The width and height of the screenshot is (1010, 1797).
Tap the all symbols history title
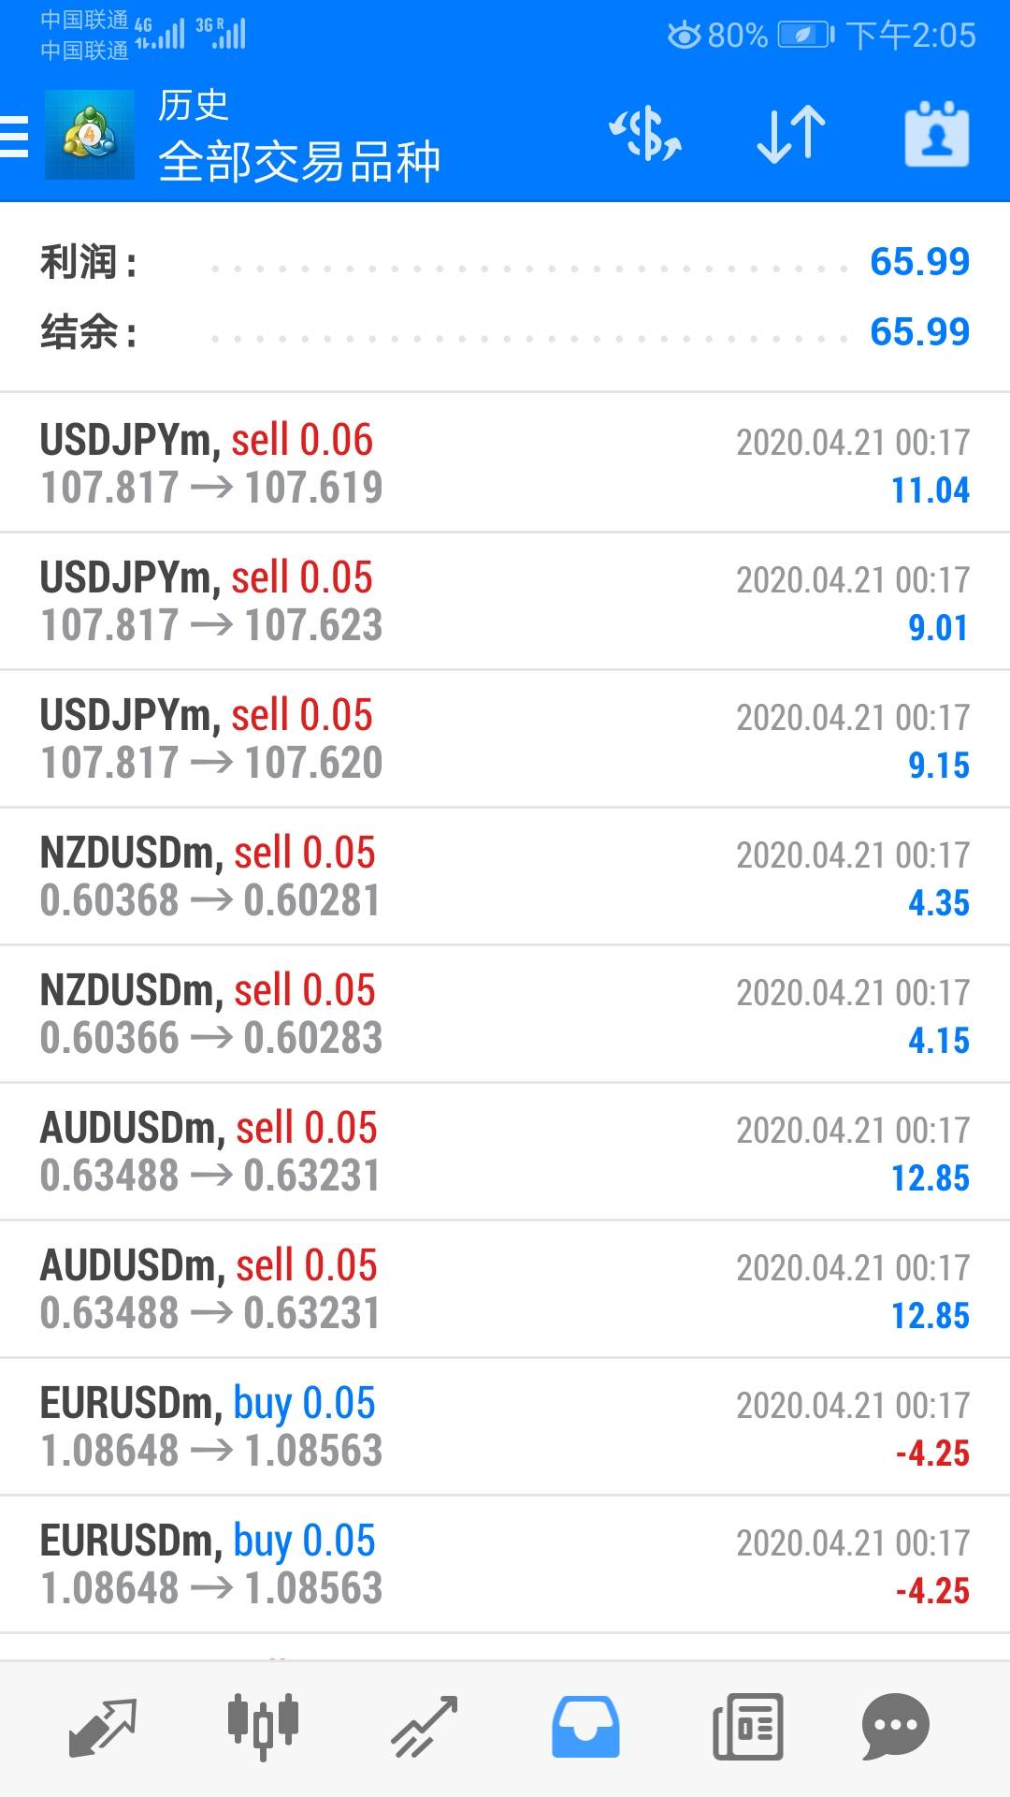(x=299, y=161)
